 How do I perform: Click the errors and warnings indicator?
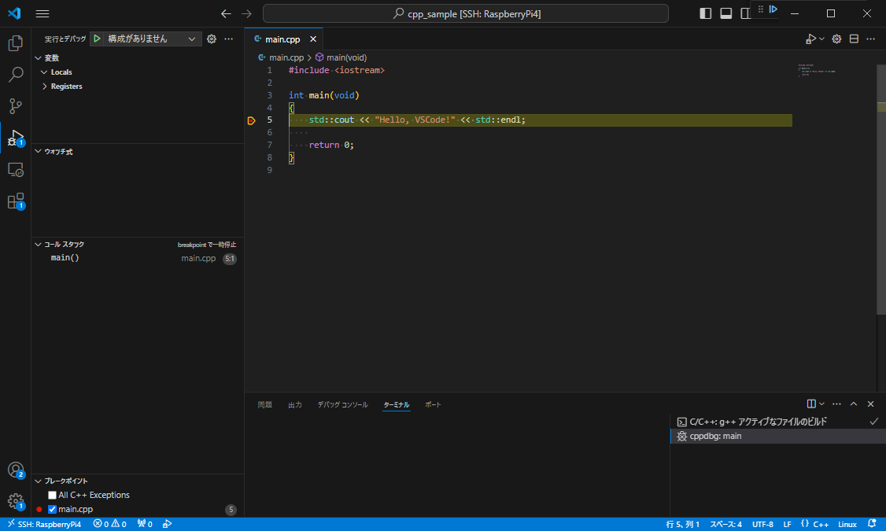coord(109,523)
